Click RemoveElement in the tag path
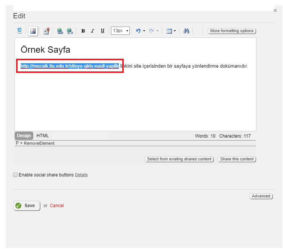This screenshot has height=249, width=283. (39, 143)
